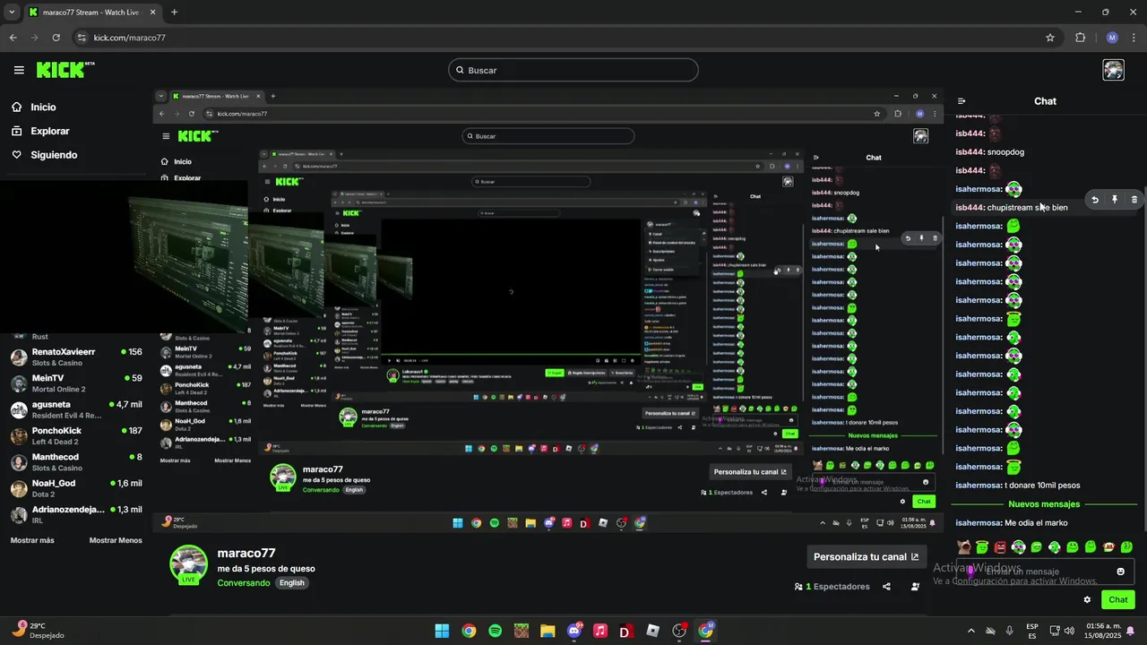Click the user-add icon beside share

tap(915, 587)
